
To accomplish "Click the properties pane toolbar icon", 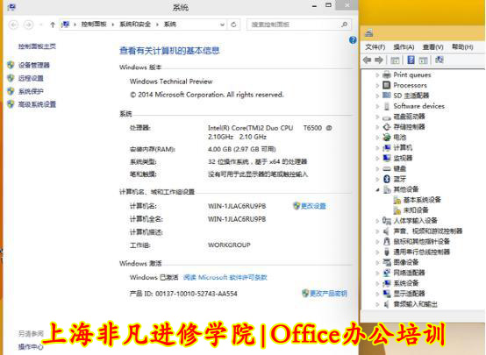I will 423,60.
